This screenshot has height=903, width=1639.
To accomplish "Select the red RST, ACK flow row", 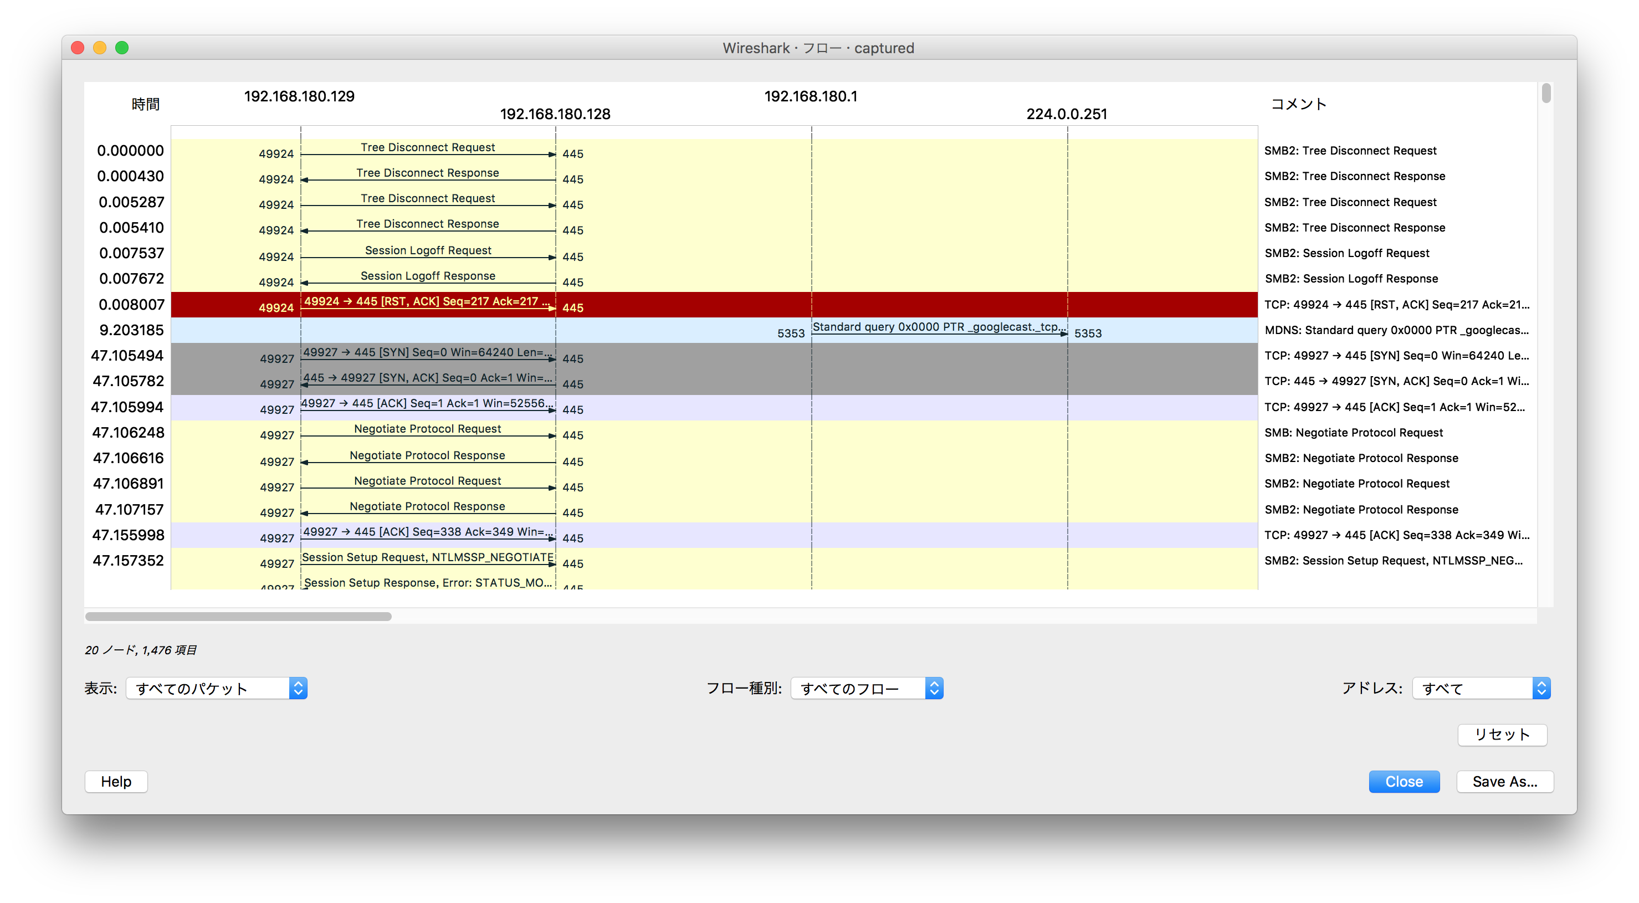I will pyautogui.click(x=428, y=304).
